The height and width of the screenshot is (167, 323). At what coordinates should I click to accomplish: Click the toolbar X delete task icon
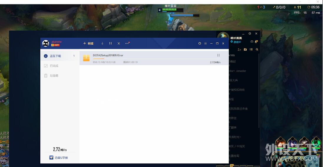119,44
